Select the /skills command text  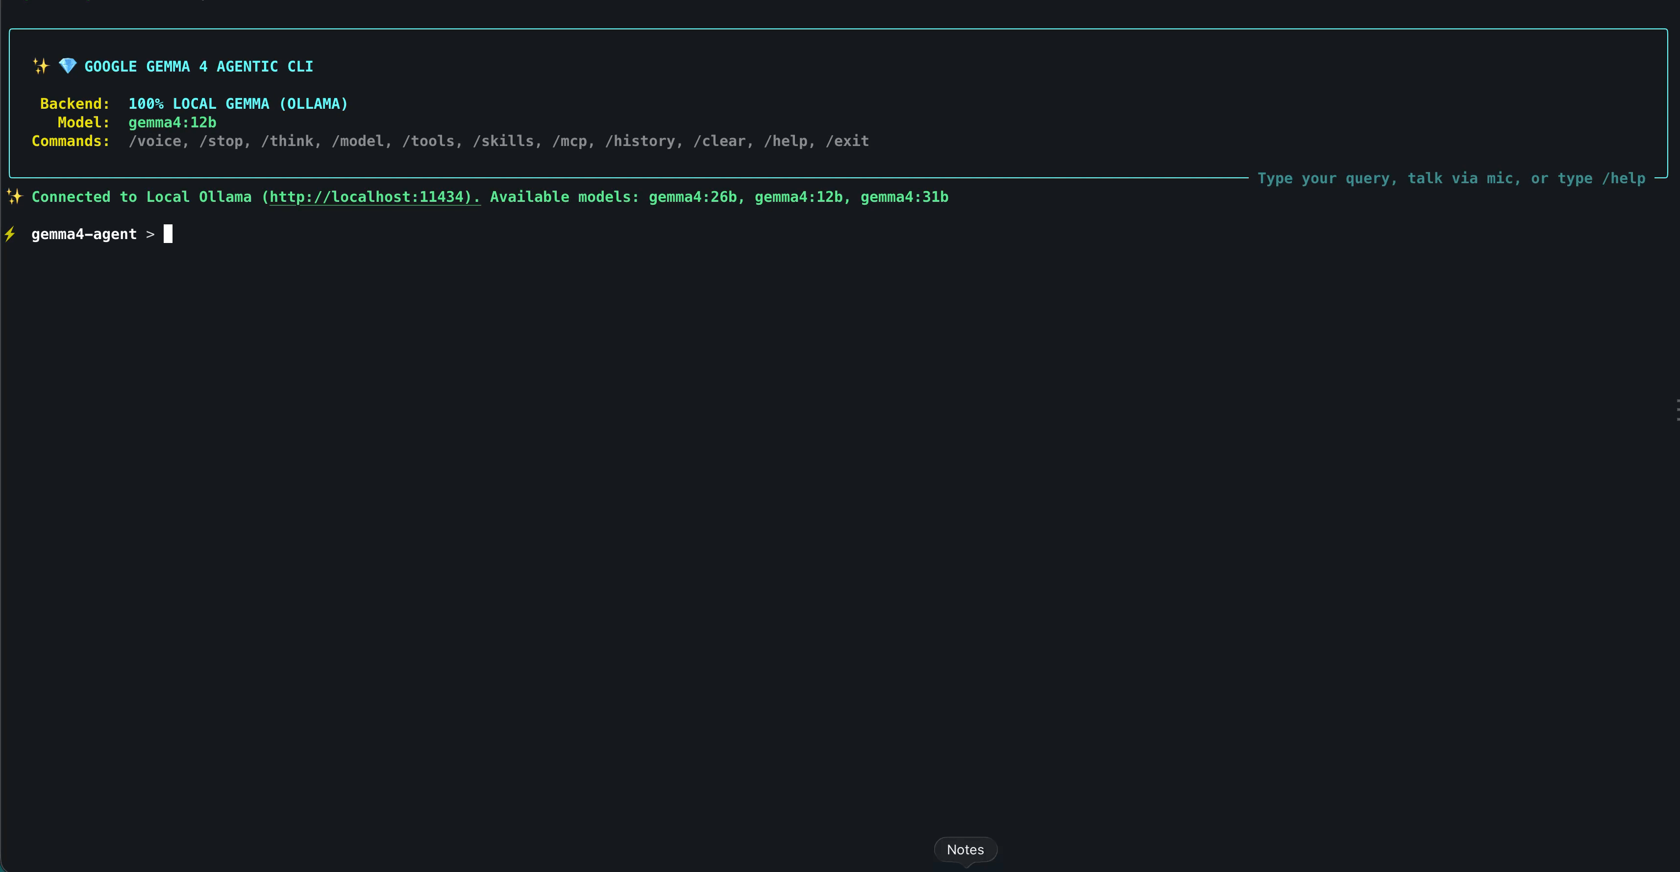503,141
